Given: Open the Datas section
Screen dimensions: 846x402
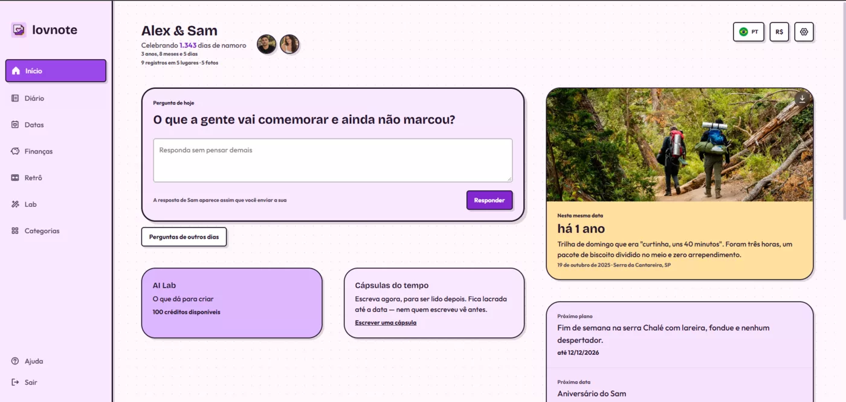Looking at the screenshot, I should coord(56,125).
